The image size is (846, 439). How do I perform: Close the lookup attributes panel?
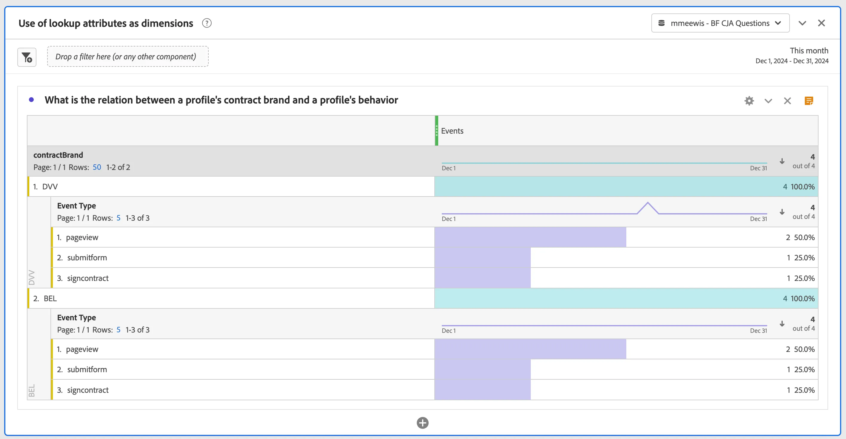pyautogui.click(x=821, y=23)
